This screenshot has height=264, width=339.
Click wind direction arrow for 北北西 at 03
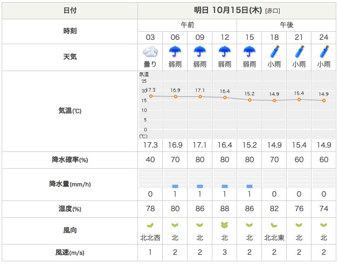pos(150,225)
